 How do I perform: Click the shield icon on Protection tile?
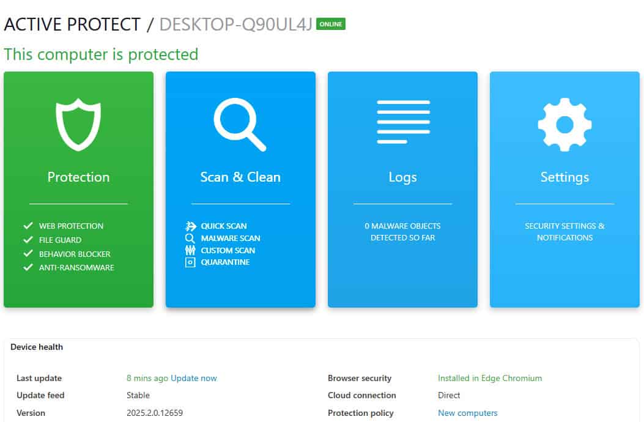78,125
